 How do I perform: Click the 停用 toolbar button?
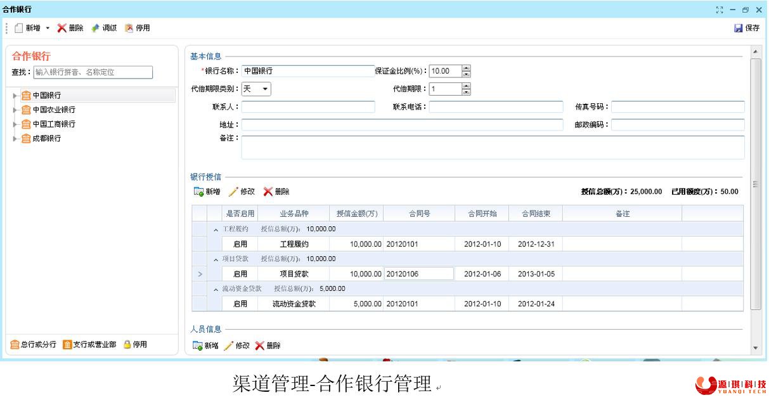[138, 28]
